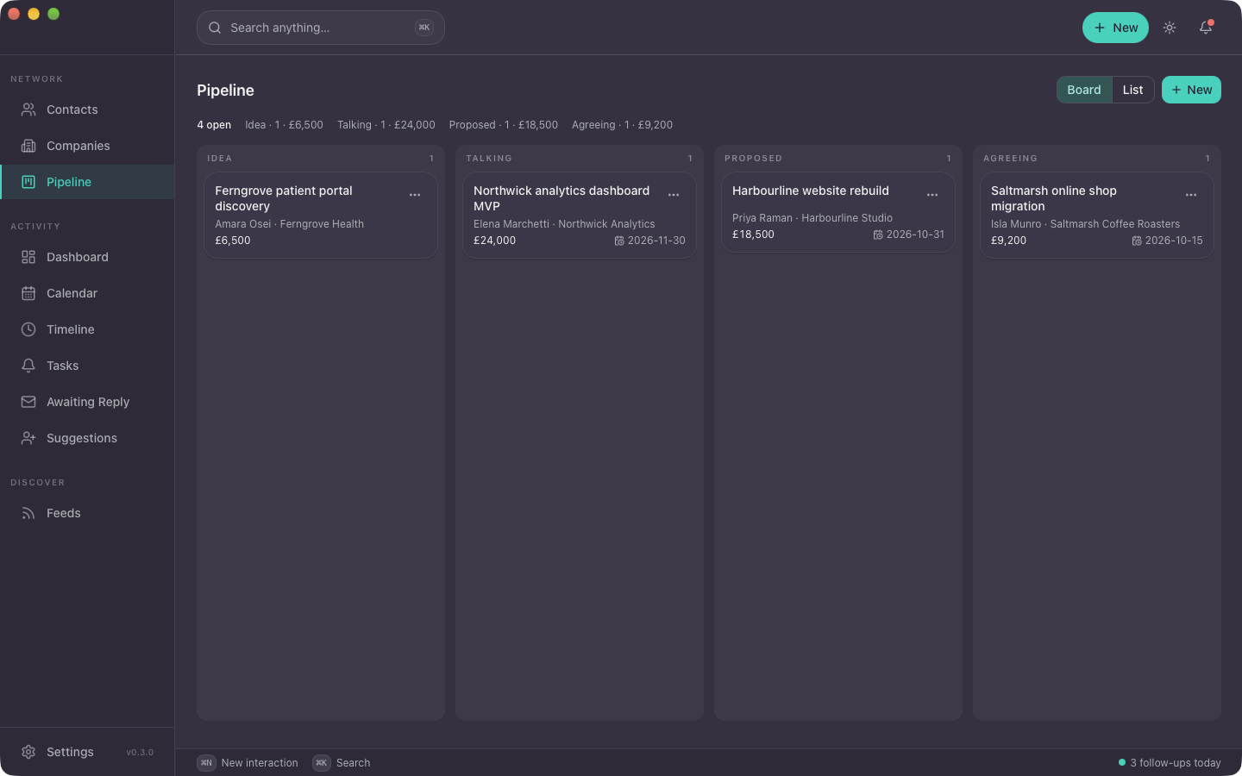This screenshot has height=776, width=1242.
Task: Open the notifications bell
Action: click(x=1206, y=28)
